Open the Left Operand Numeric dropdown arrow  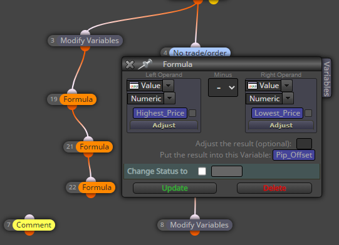tap(169, 98)
